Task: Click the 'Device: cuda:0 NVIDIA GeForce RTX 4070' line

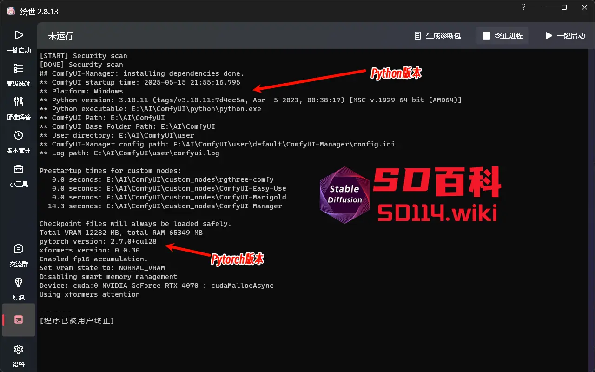Action: pos(157,286)
